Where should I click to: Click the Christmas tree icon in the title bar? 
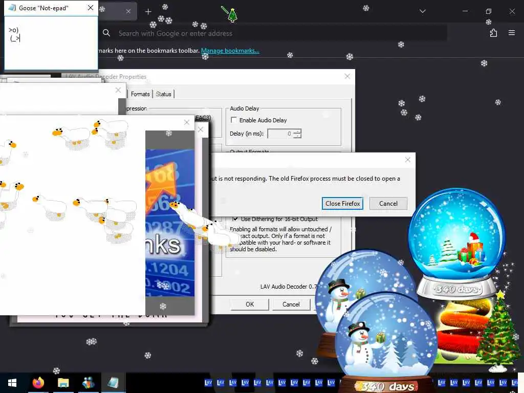[x=232, y=15]
